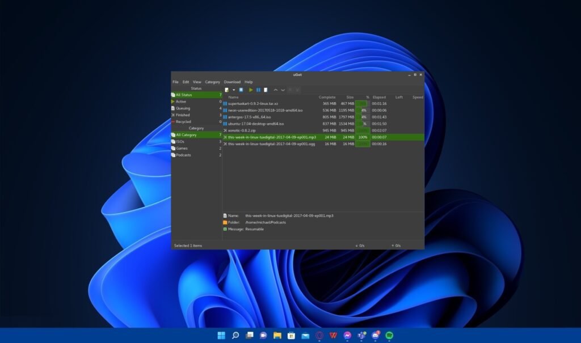Select the Games category
581x343 pixels.
(x=196, y=148)
